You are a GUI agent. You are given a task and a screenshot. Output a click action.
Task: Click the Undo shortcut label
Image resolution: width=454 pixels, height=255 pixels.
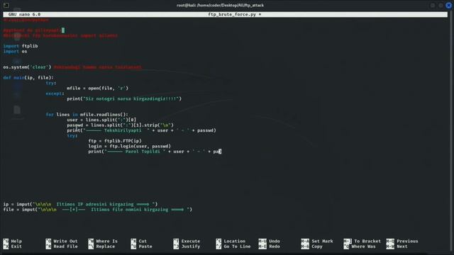pos(275,241)
